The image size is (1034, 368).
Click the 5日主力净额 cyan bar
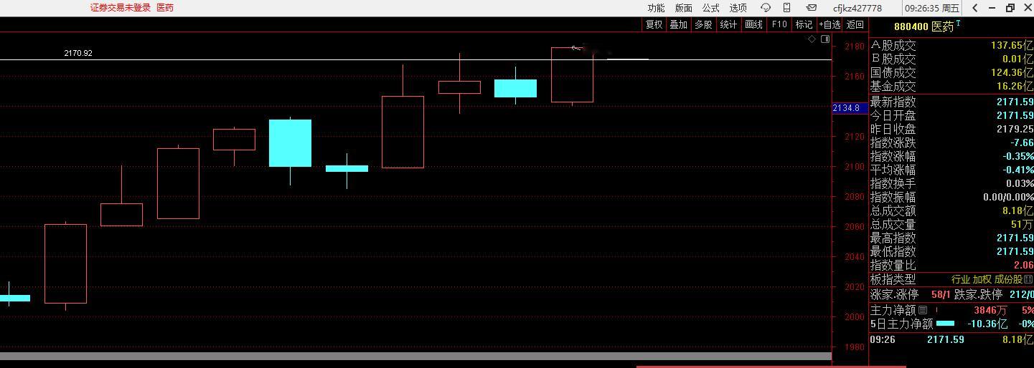tap(946, 324)
